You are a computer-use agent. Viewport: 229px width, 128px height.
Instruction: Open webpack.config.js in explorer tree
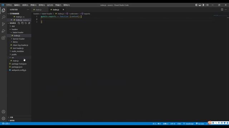click(x=19, y=70)
